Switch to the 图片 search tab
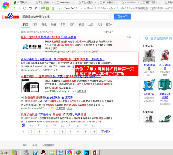This screenshot has width=173, height=155. (72, 25)
